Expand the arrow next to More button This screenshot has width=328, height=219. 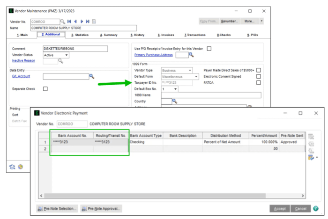click(261, 21)
